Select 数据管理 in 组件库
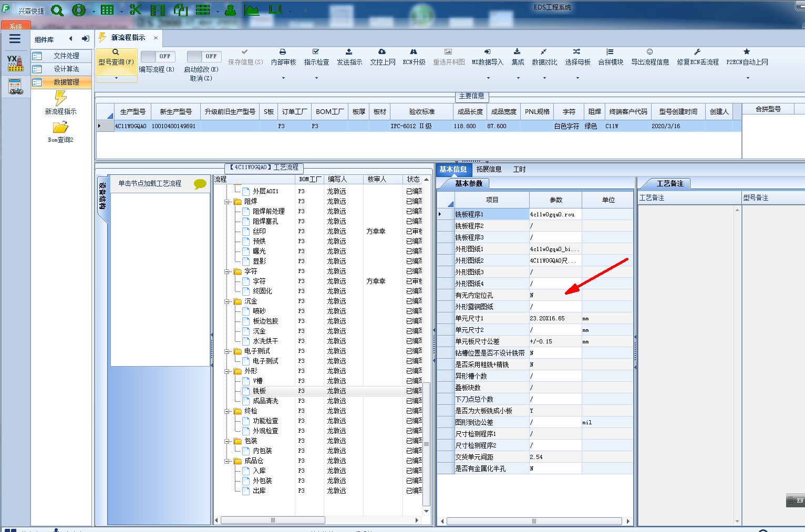This screenshot has width=805, height=532. coord(61,82)
